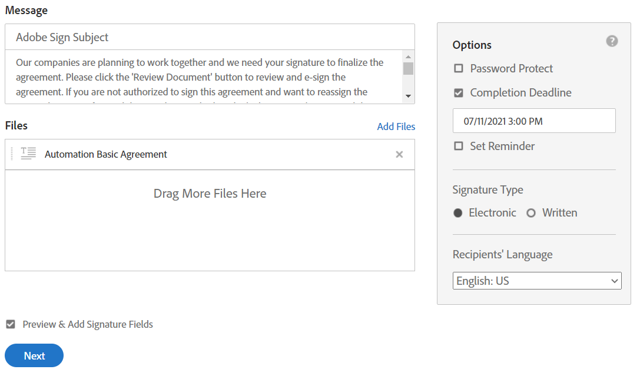
Task: Edit the completion deadline date field
Action: pyautogui.click(x=533, y=121)
